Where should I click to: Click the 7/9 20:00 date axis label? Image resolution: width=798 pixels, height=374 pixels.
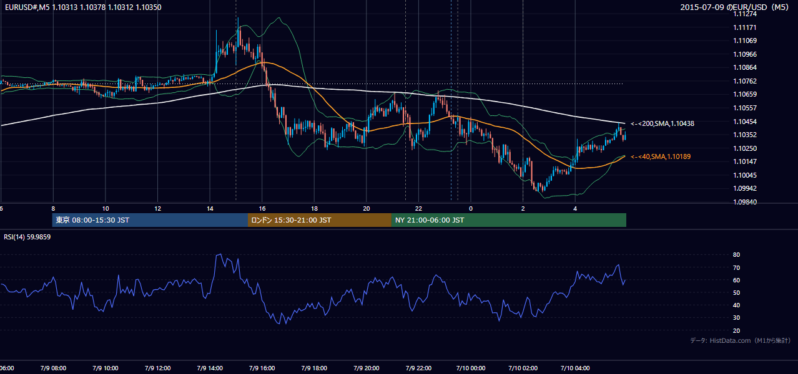point(367,368)
